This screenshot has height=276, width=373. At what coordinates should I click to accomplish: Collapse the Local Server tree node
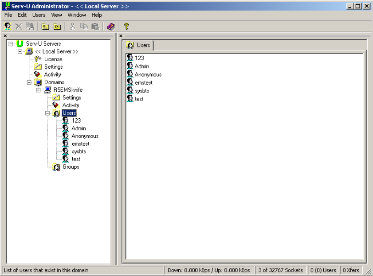pos(20,51)
